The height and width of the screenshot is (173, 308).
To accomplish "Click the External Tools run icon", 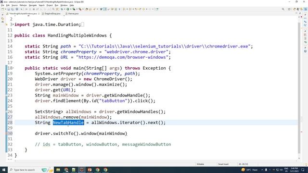I will point(80,9).
